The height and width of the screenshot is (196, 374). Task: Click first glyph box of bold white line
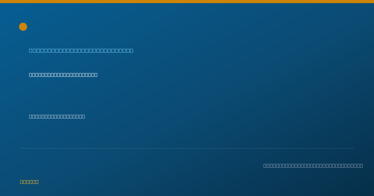[31, 75]
